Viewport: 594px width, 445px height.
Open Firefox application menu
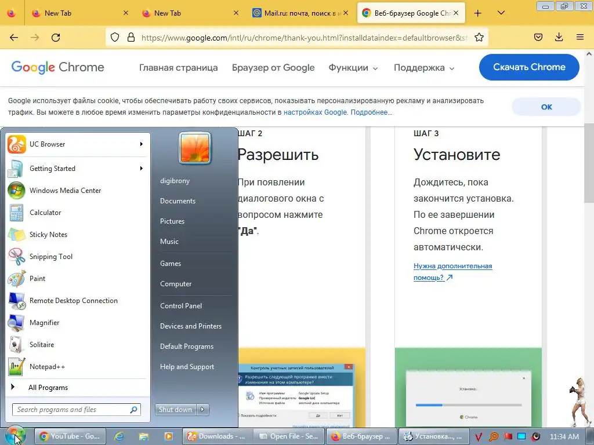(579, 37)
